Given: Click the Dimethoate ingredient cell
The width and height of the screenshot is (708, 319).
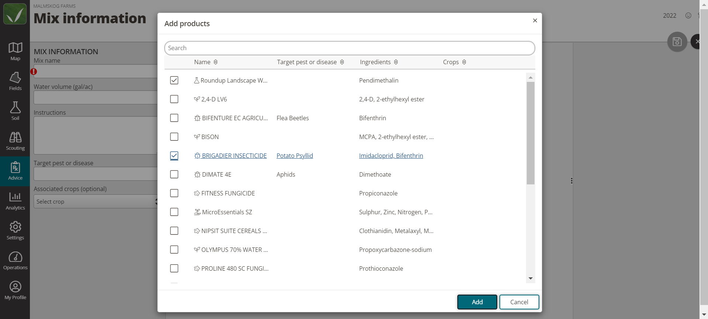Looking at the screenshot, I should pyautogui.click(x=375, y=174).
